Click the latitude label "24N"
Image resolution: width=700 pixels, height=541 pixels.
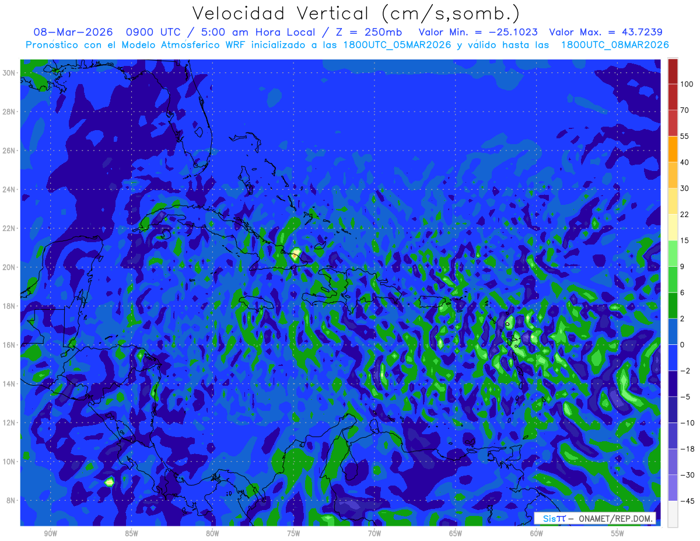(x=10, y=190)
